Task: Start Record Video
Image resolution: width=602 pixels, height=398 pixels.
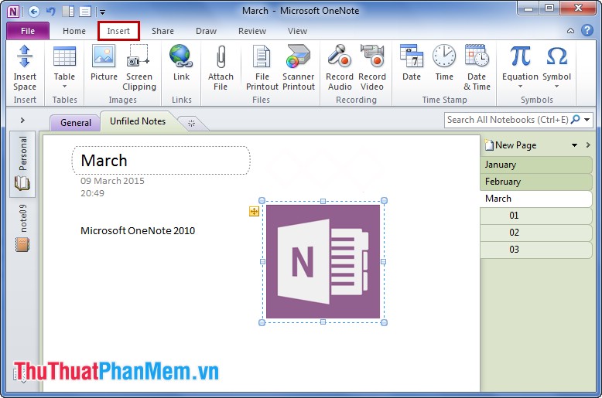Action: pyautogui.click(x=372, y=68)
